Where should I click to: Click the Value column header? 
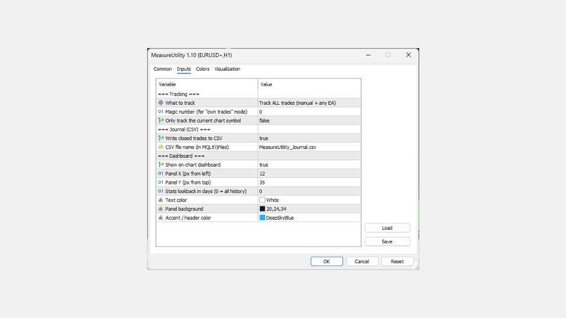310,84
